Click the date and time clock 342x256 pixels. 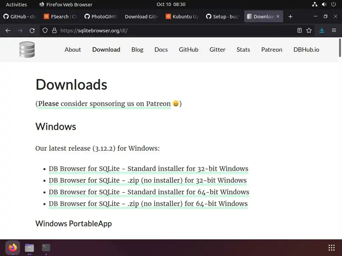tap(171, 4)
